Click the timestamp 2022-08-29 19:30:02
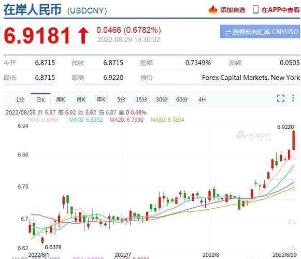This screenshot has width=301, height=259. (128, 39)
